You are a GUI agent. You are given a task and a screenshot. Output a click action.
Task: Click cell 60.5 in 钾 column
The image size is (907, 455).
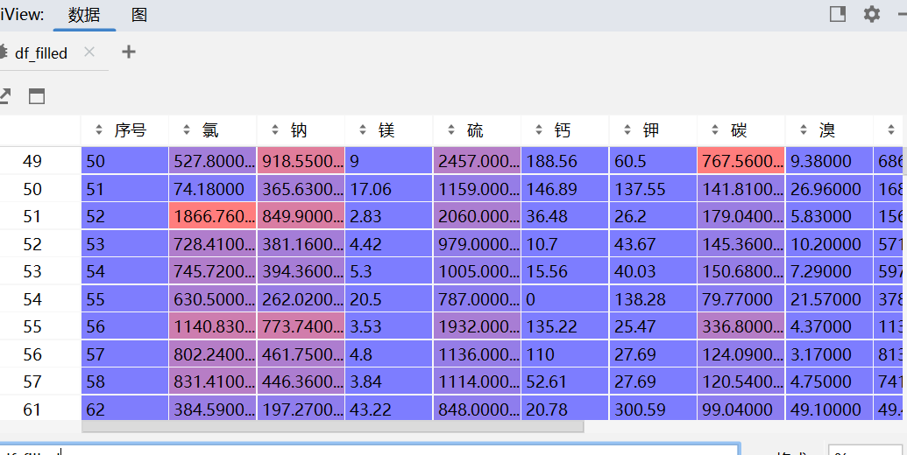click(653, 161)
